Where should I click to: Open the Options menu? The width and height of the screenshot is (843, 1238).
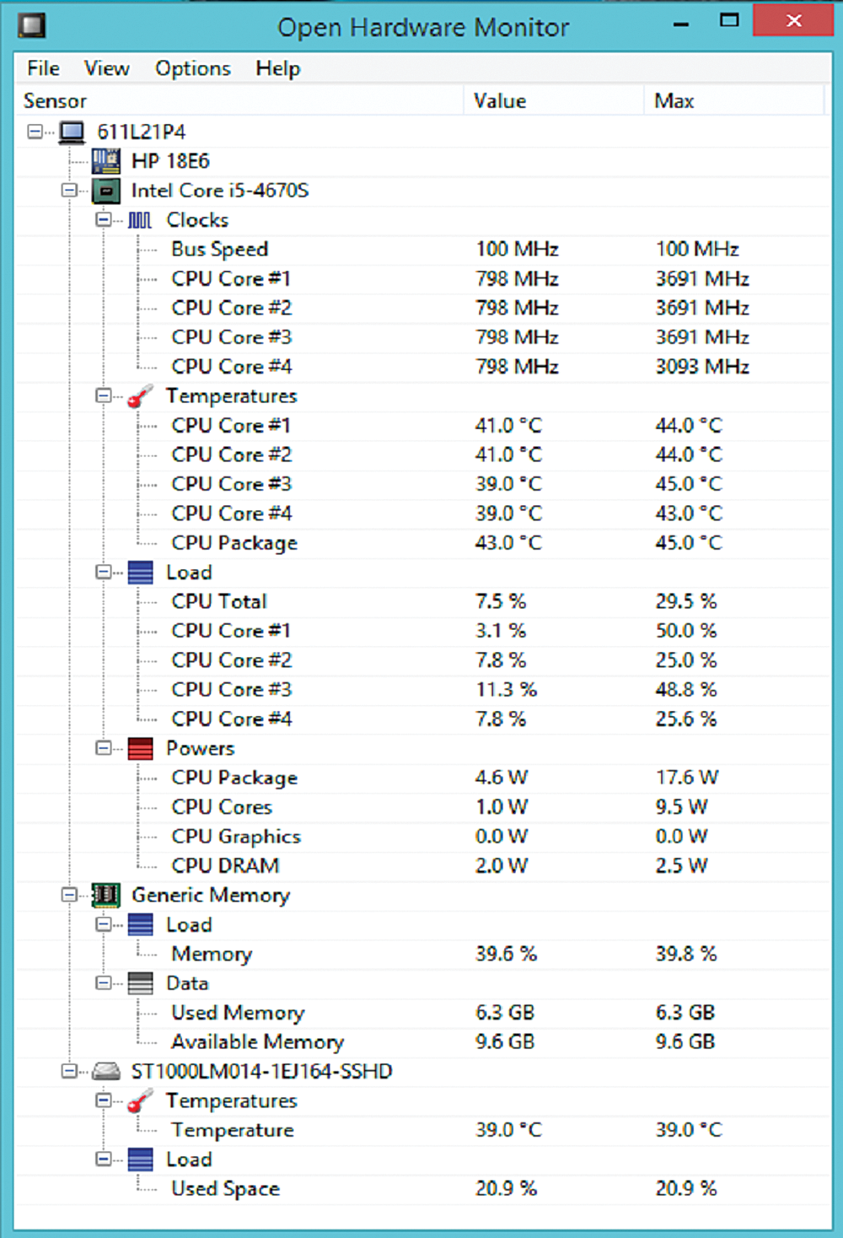(192, 68)
